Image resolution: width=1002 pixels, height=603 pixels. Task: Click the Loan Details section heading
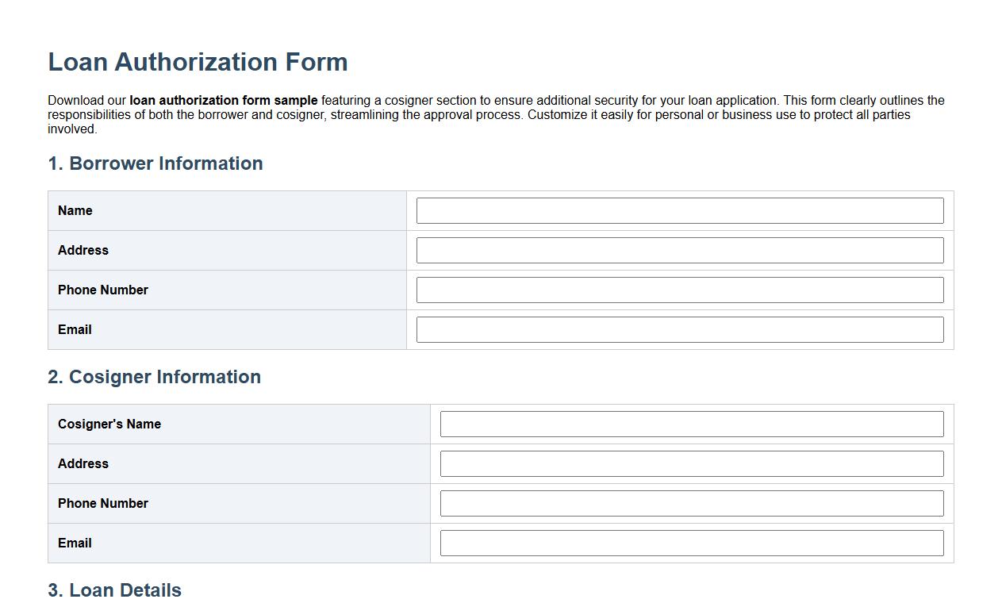(x=114, y=590)
